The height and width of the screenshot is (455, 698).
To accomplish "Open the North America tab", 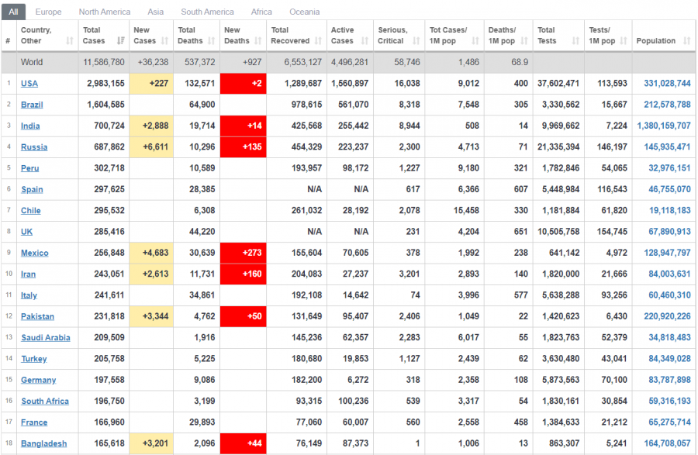I will (105, 12).
